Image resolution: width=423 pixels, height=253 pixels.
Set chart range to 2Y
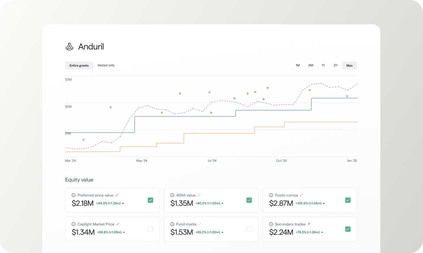click(336, 66)
